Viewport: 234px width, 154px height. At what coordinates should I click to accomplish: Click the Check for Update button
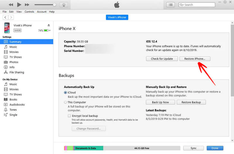coord(162,59)
